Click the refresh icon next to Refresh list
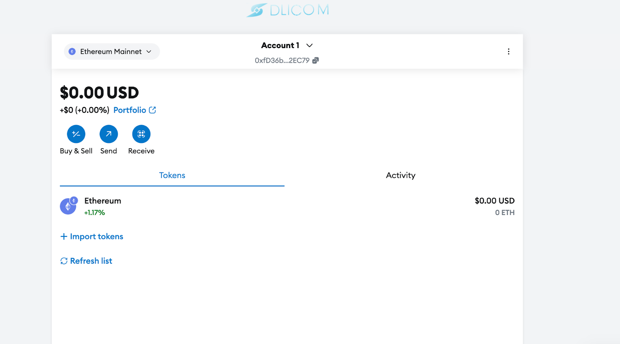 [64, 261]
